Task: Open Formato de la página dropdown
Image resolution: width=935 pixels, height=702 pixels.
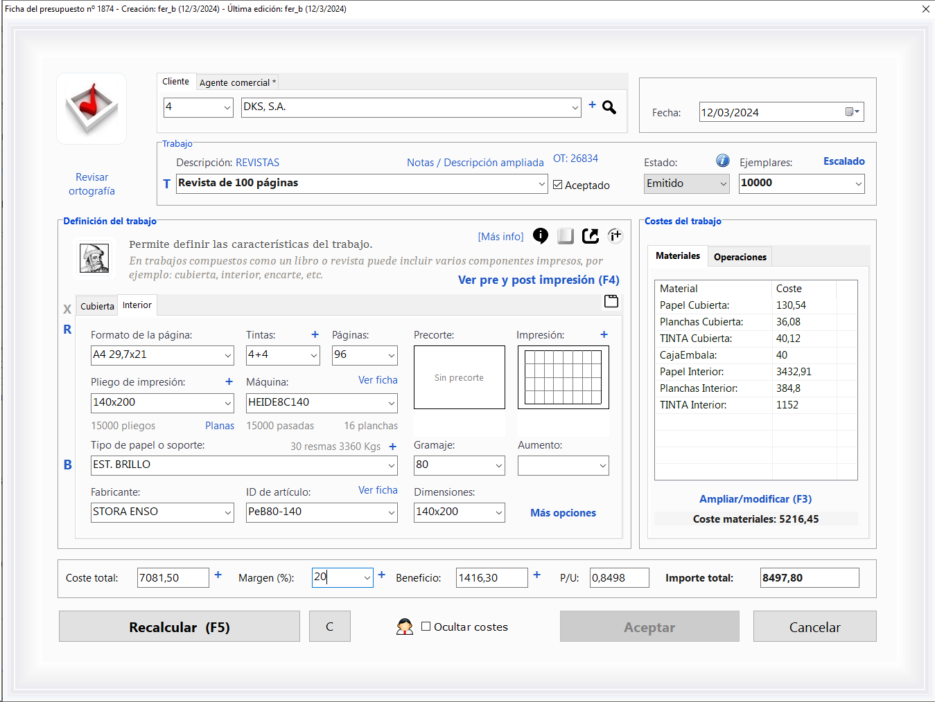Action: coord(228,356)
